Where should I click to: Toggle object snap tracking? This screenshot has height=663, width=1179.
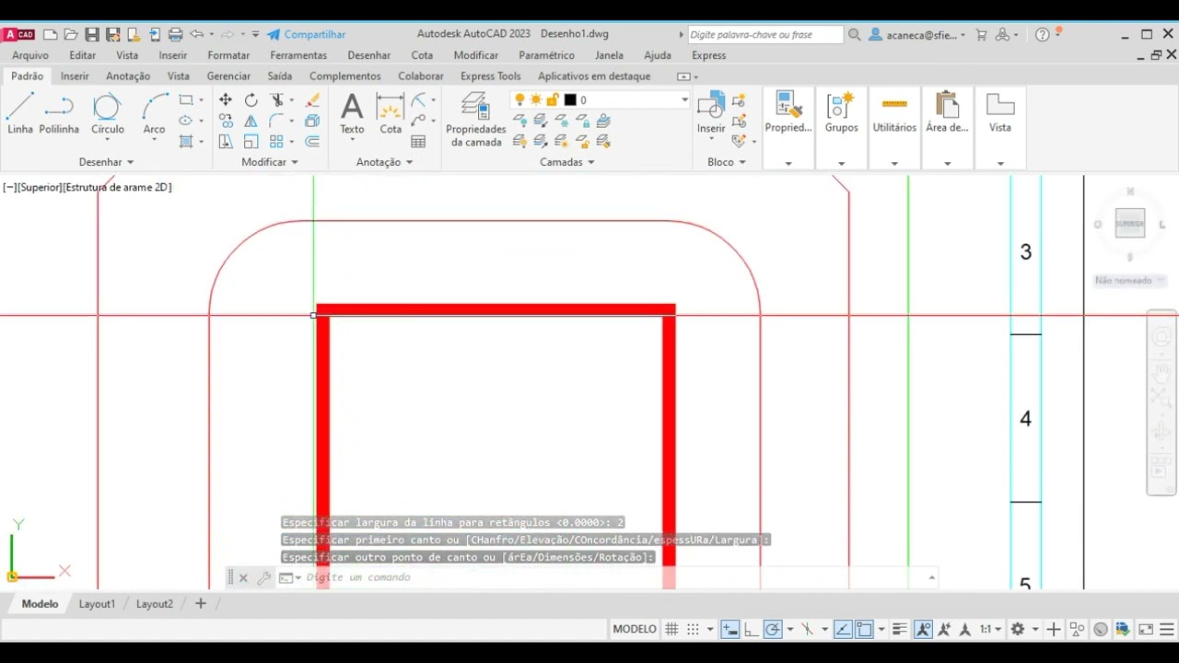tap(843, 629)
